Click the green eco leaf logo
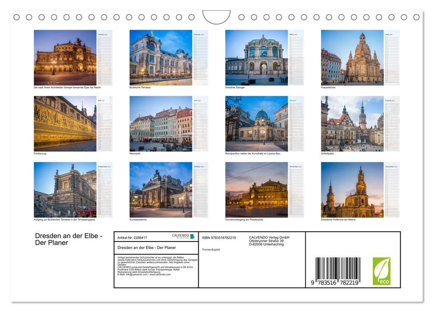This screenshot has height=312, width=433. point(382,271)
